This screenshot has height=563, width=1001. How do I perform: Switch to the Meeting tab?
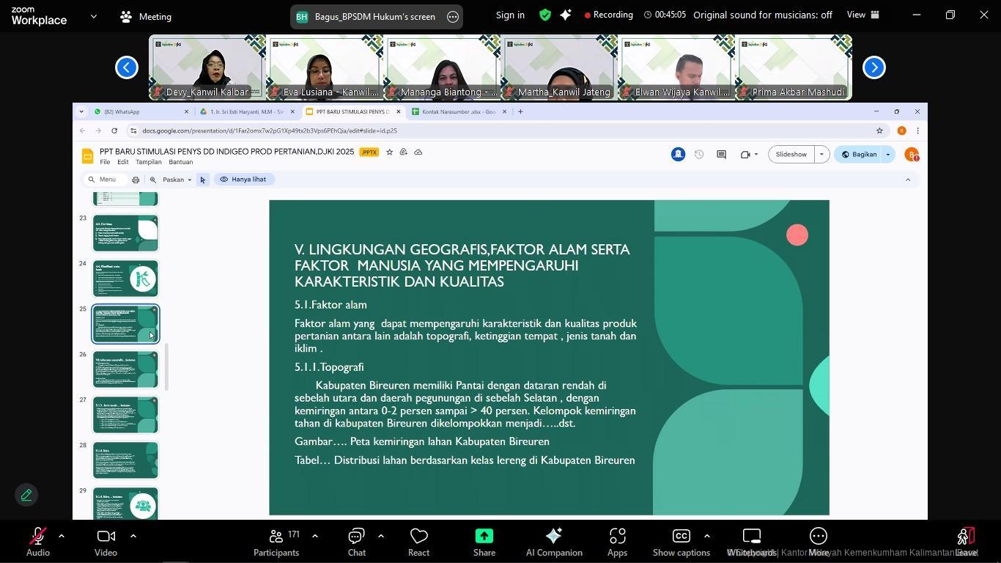coord(146,16)
